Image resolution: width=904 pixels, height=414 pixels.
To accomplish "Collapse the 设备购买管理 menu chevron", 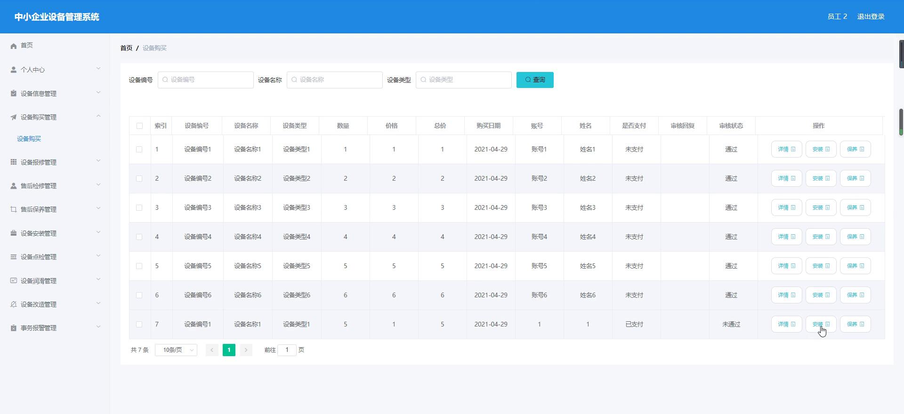I will 98,116.
